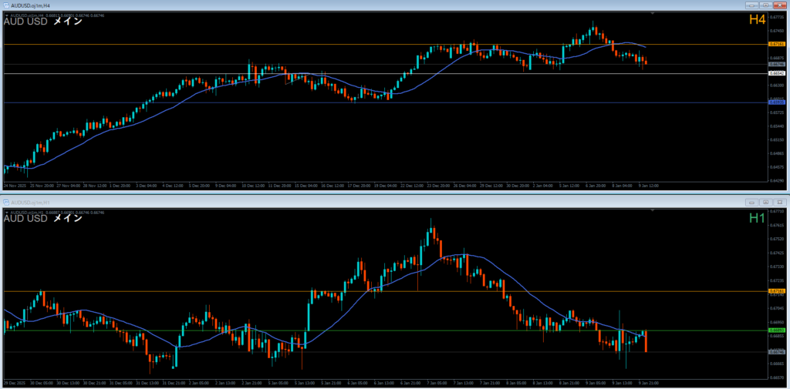
Task: Select the white 0.66542 price tag on H4
Action: click(x=777, y=73)
